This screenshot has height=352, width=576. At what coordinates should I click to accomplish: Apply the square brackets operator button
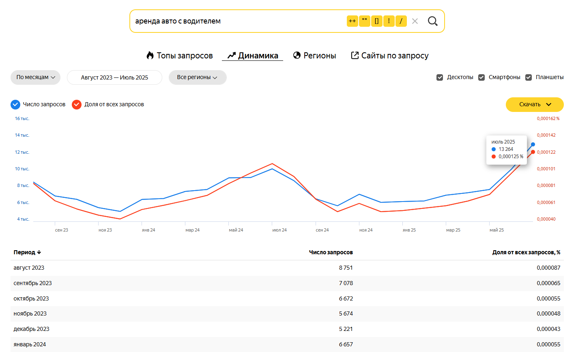376,21
